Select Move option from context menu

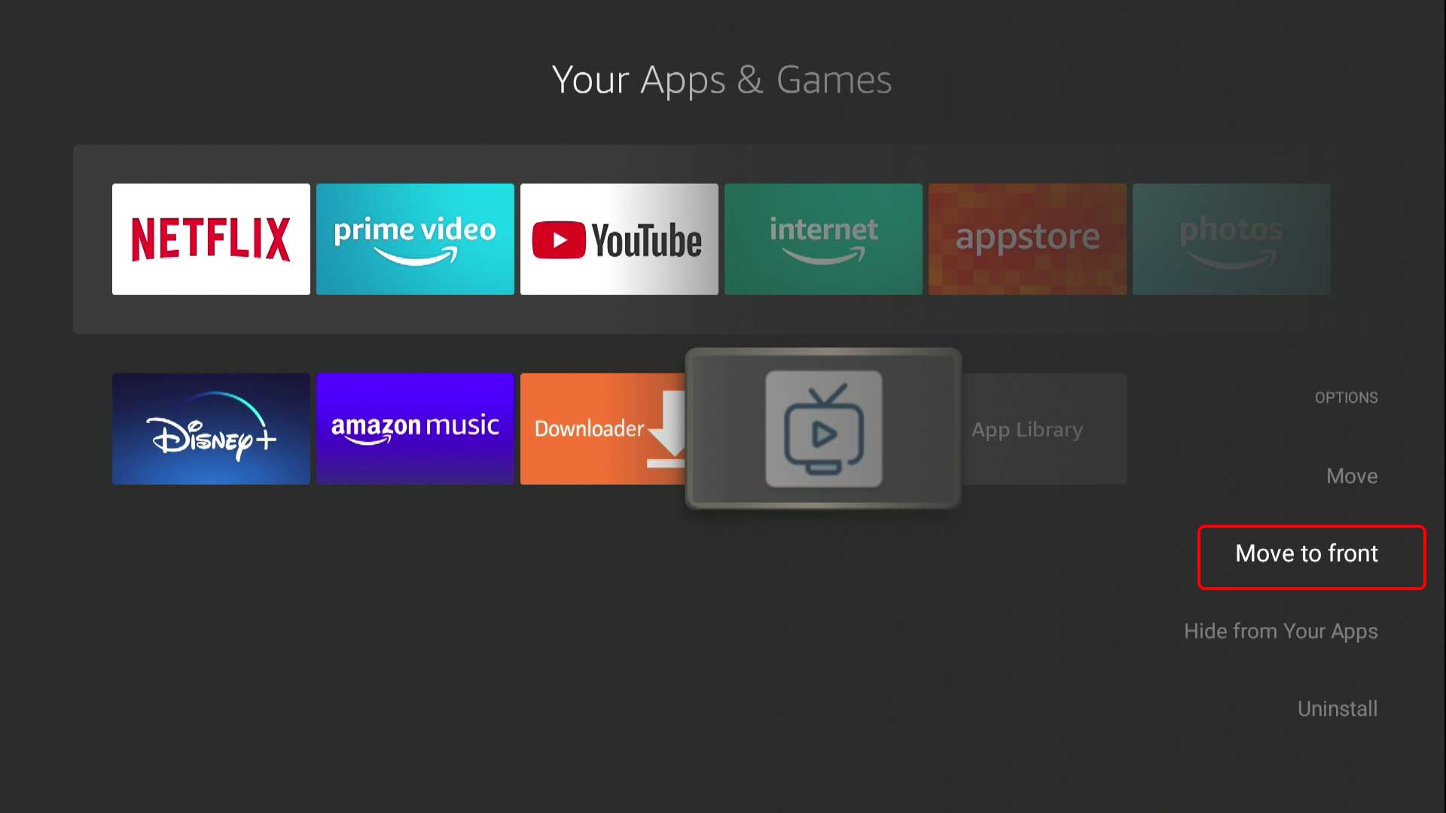point(1353,476)
